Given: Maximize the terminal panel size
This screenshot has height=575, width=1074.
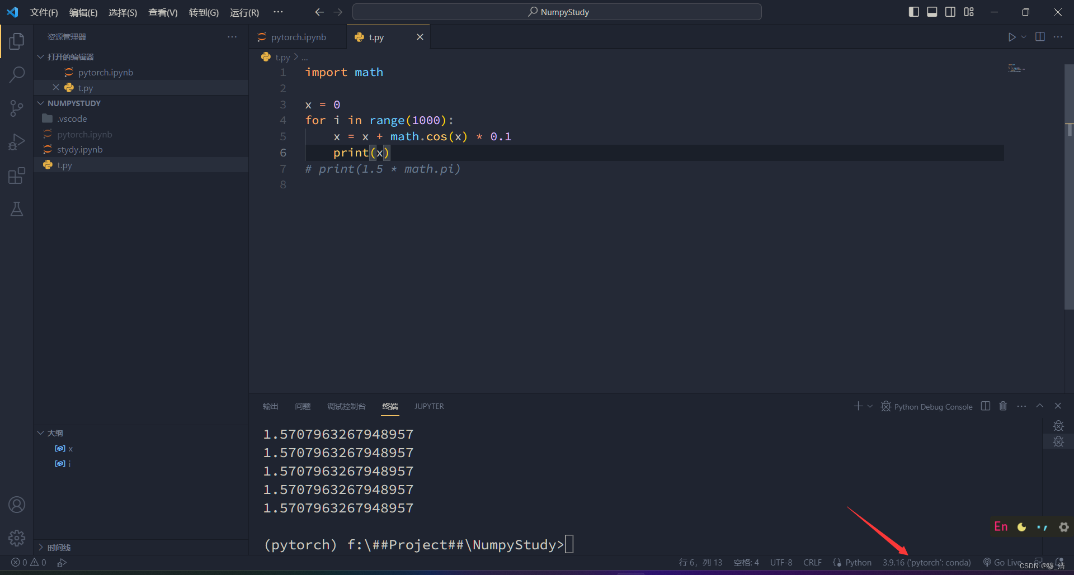Looking at the screenshot, I should pyautogui.click(x=1040, y=406).
